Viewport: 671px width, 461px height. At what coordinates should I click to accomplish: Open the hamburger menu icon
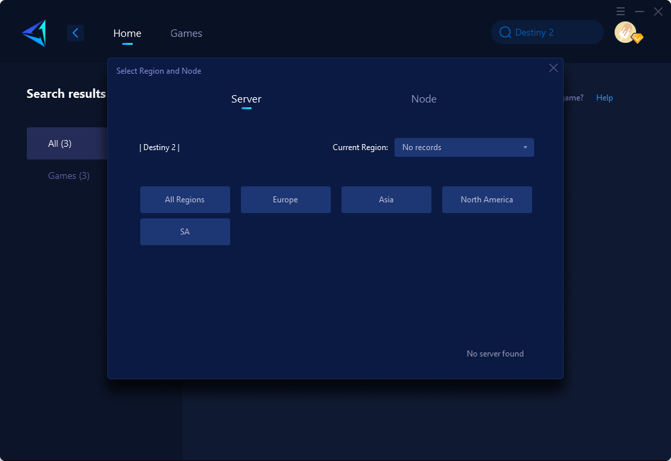pyautogui.click(x=621, y=11)
